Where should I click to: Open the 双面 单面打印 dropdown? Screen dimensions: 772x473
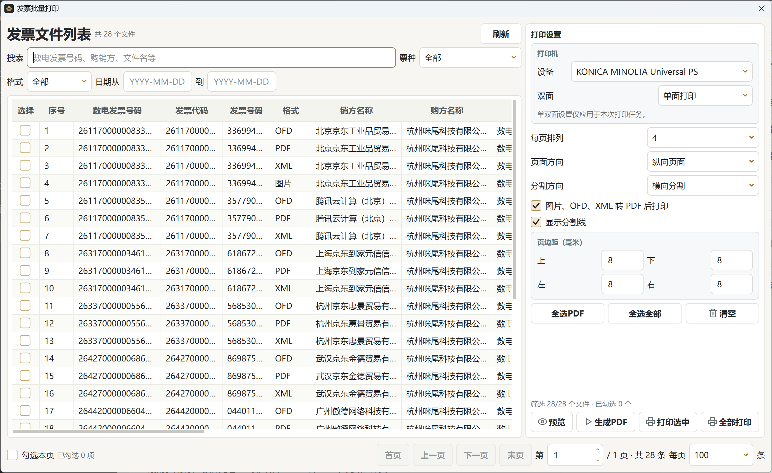(705, 95)
